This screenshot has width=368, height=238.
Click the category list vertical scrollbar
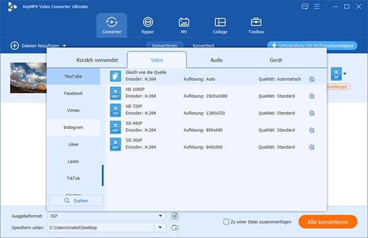pyautogui.click(x=102, y=176)
